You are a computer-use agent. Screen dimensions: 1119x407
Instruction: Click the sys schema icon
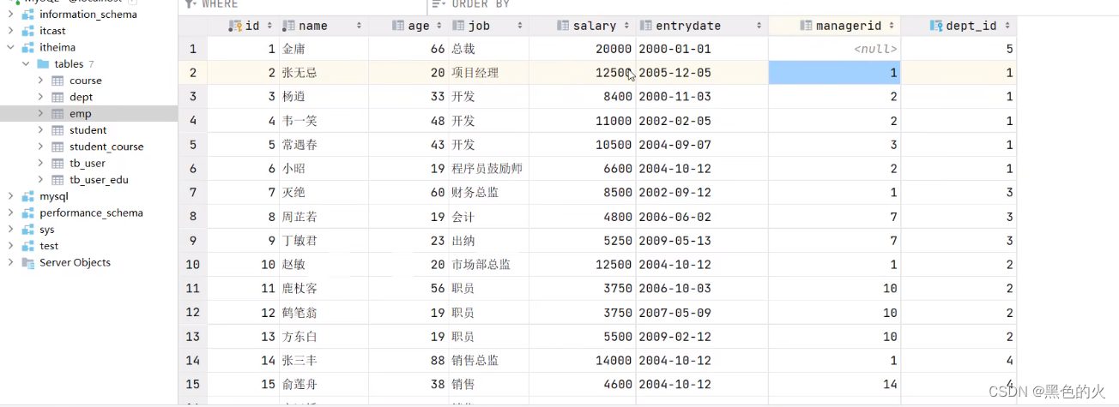[27, 230]
